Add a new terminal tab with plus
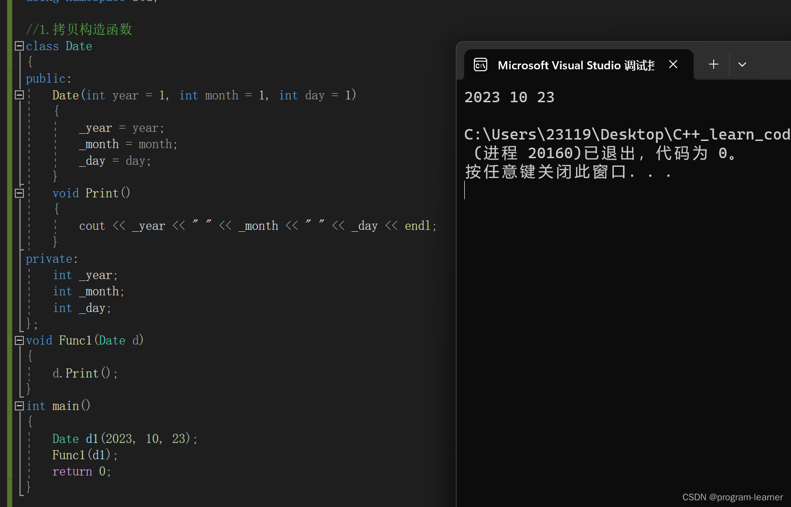 [x=714, y=64]
